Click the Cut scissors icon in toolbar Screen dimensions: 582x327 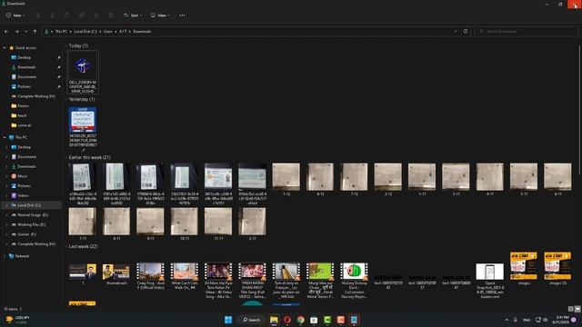click(38, 15)
